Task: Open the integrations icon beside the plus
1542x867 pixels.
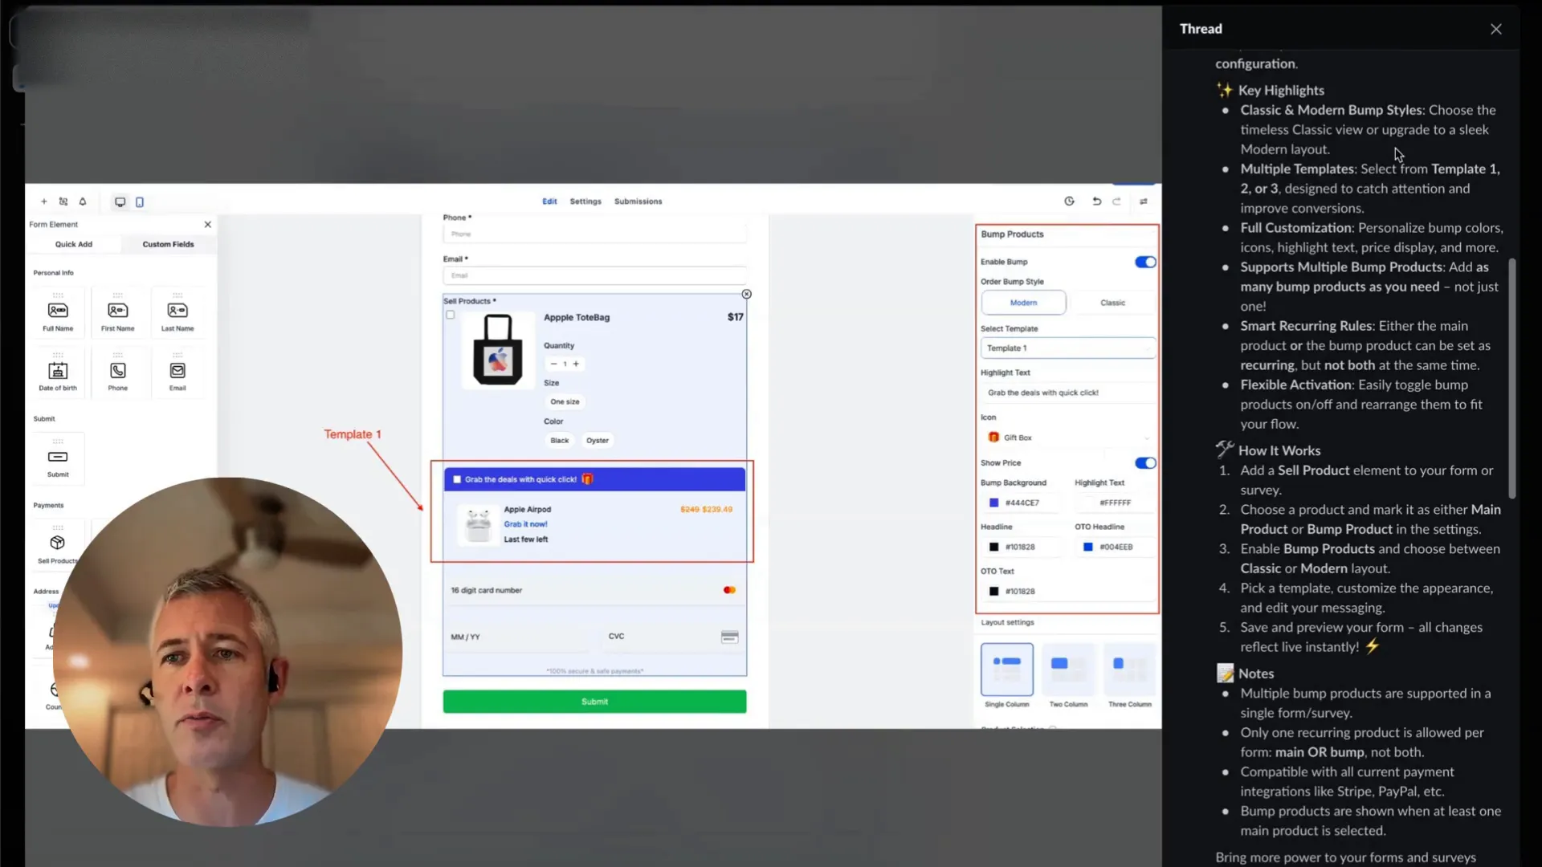Action: pyautogui.click(x=63, y=201)
